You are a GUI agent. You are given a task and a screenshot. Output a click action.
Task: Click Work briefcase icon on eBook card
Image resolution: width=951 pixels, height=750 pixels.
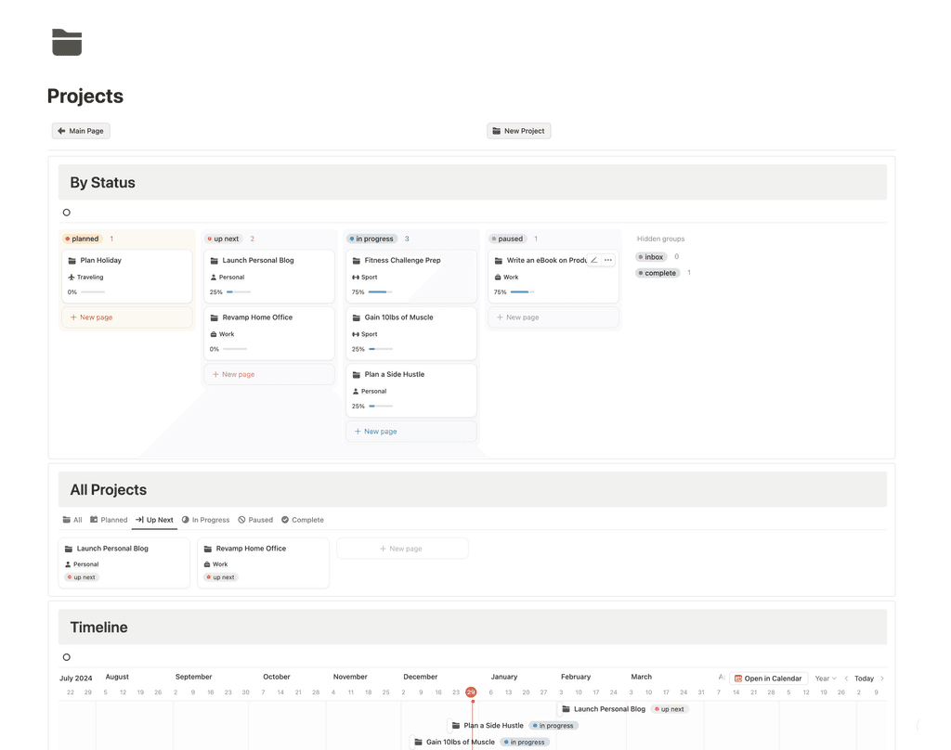coord(498,278)
